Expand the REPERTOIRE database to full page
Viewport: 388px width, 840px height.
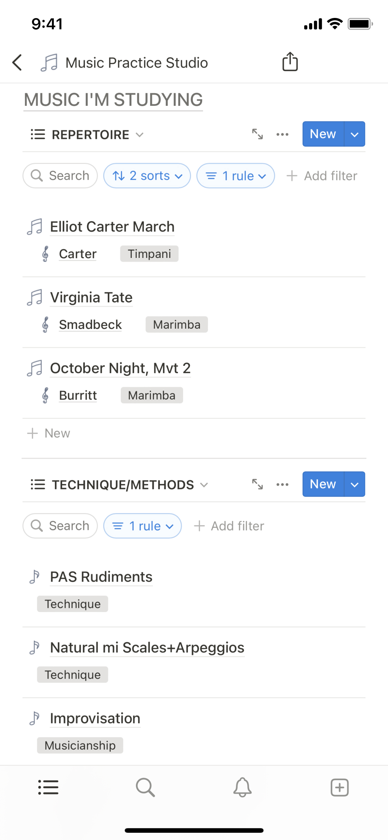pos(257,134)
